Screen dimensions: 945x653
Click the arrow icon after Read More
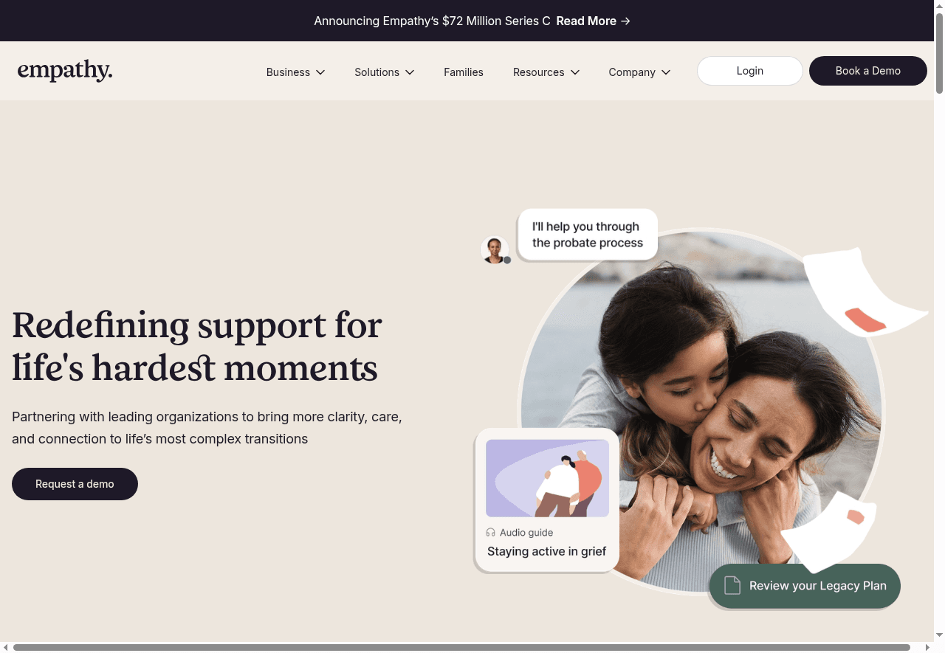click(x=625, y=21)
